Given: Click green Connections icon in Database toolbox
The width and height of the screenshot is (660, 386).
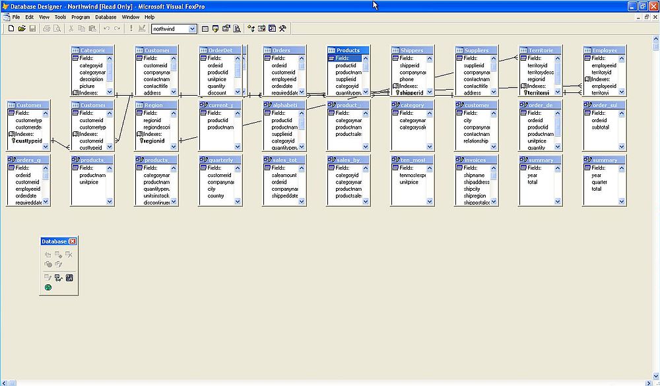Looking at the screenshot, I should click(48, 288).
